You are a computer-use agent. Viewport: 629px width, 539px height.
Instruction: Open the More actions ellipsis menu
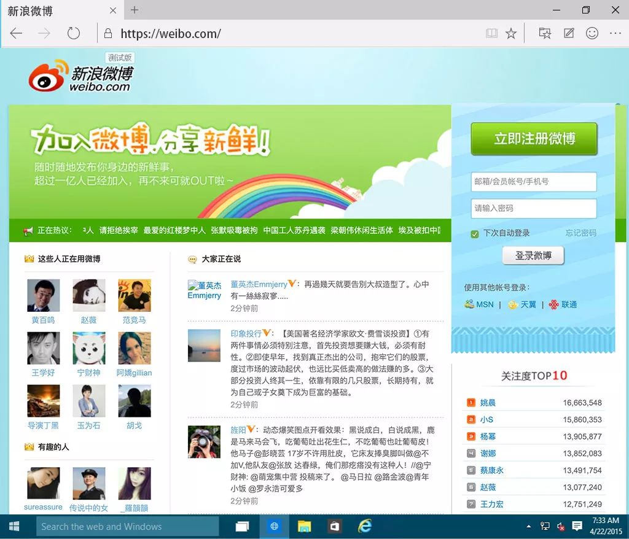[615, 33]
